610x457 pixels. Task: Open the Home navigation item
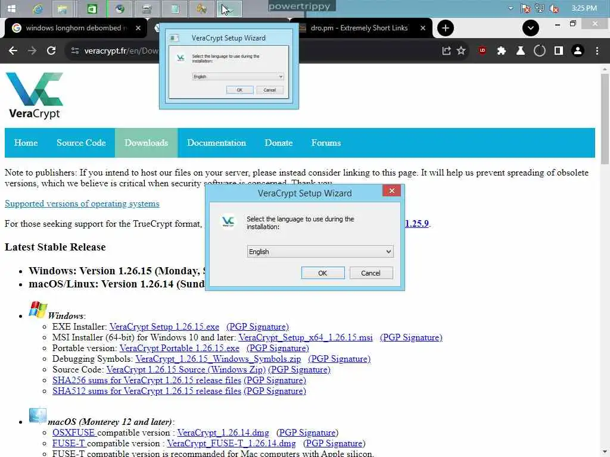[x=26, y=143]
